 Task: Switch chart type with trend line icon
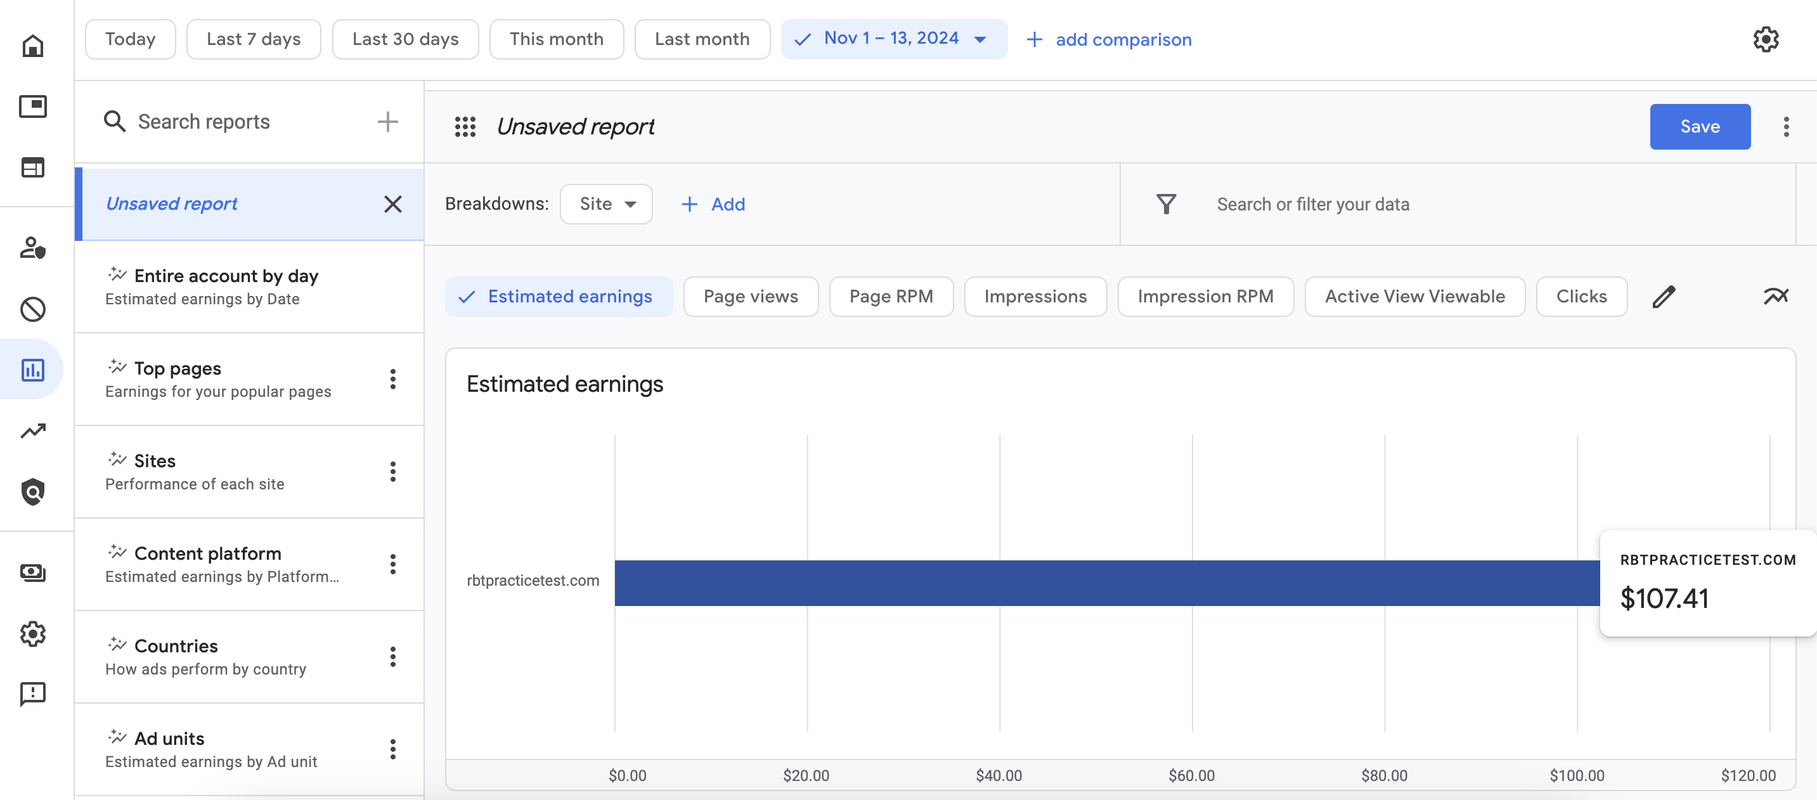click(1775, 296)
